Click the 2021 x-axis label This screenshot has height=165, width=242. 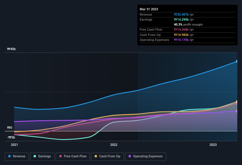click(x=14, y=145)
